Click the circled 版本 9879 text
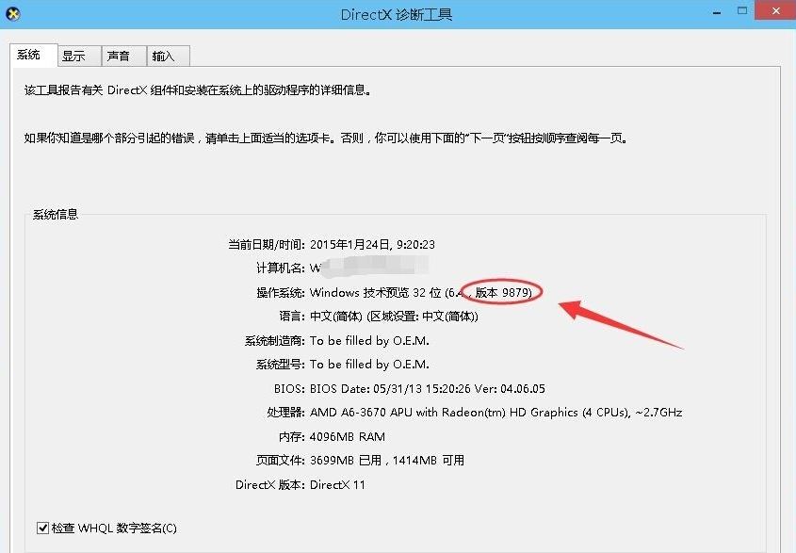Viewport: 796px width, 553px height. click(504, 293)
